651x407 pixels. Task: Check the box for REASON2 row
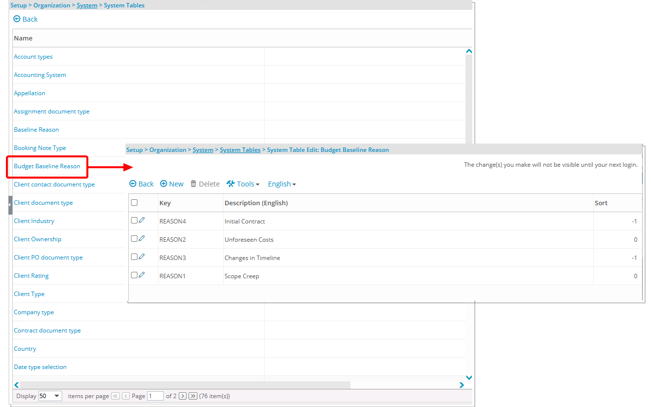click(134, 239)
